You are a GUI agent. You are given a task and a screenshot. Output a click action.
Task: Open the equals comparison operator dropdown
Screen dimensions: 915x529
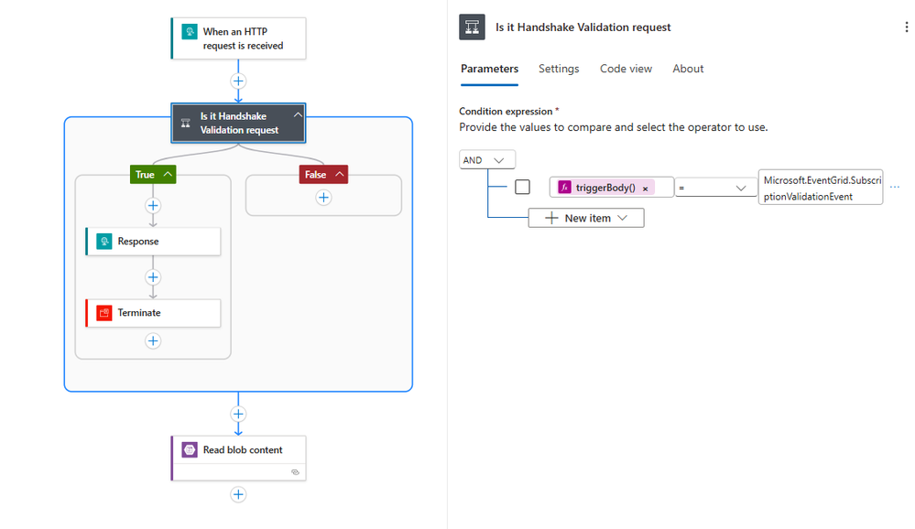(716, 188)
